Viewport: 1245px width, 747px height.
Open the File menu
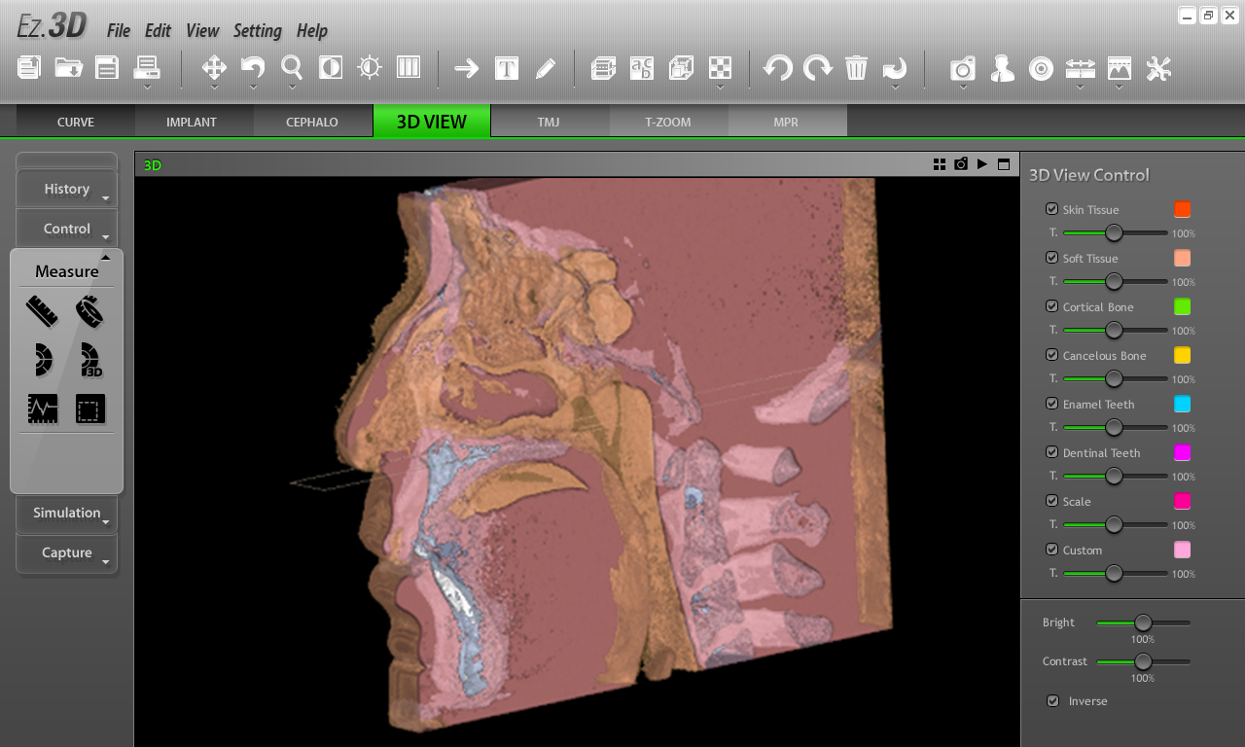coord(119,31)
